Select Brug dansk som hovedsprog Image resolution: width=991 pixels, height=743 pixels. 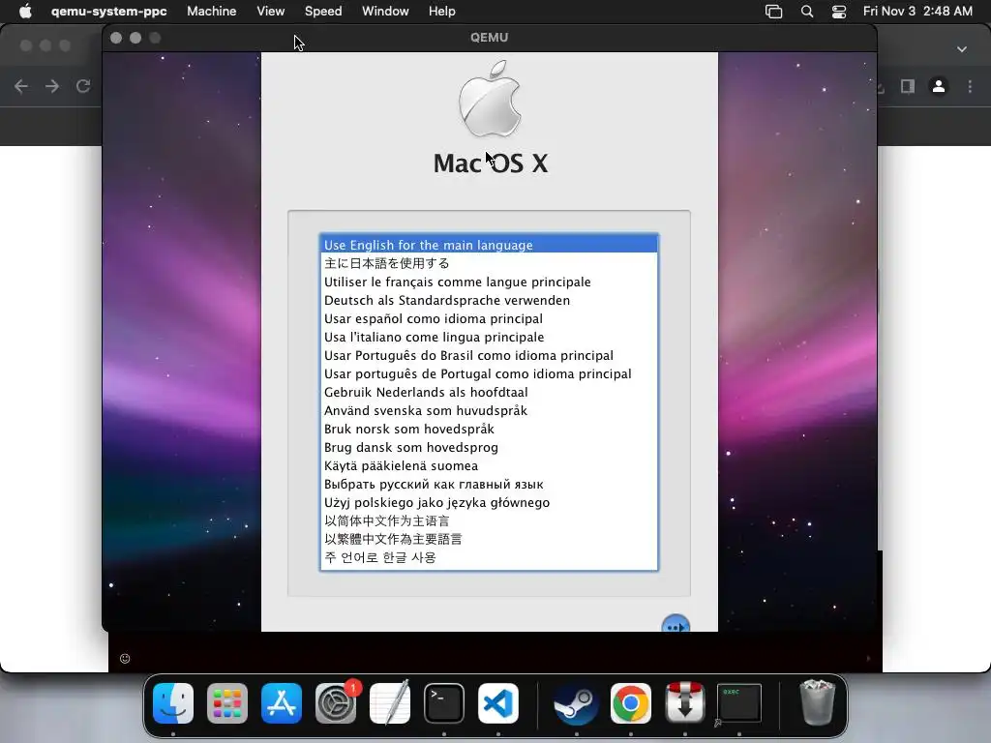point(489,447)
